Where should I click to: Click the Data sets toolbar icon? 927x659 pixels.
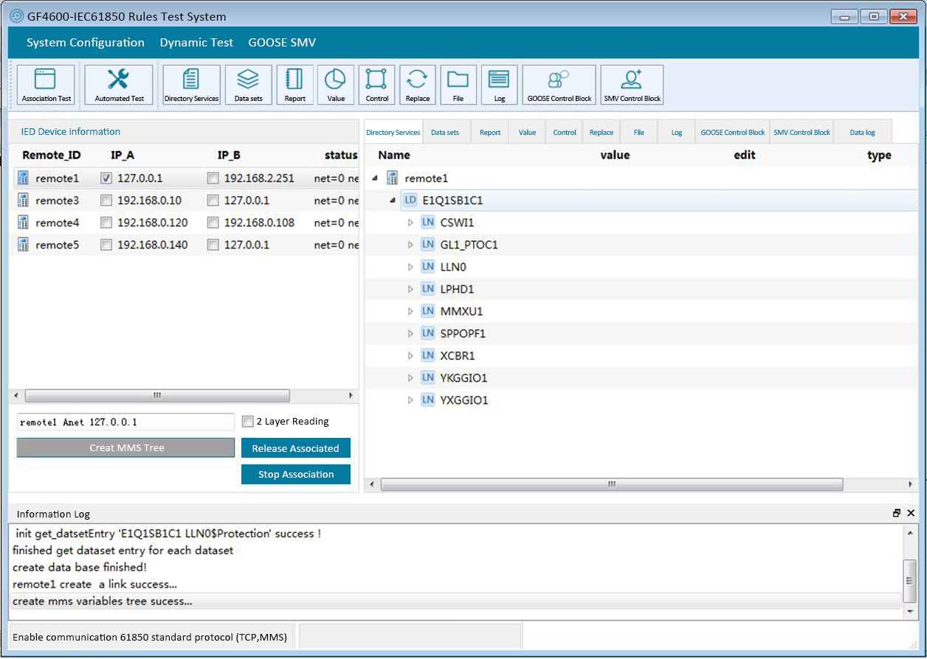click(x=248, y=86)
